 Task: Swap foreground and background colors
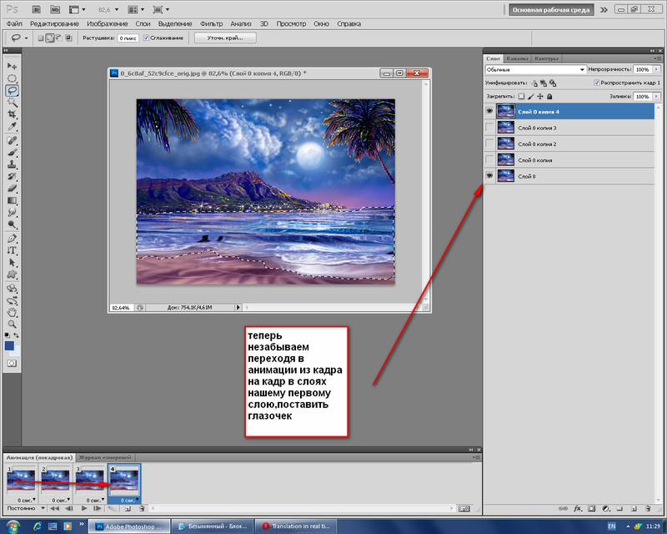point(16,335)
